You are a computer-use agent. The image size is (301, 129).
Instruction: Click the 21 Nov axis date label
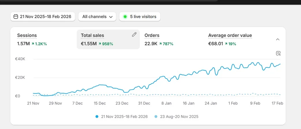[33, 103]
